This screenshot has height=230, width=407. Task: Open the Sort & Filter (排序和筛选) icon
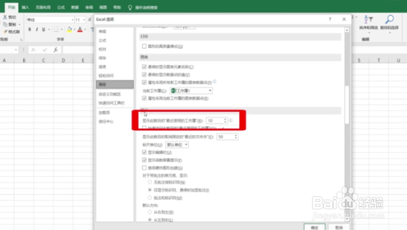coord(369,20)
